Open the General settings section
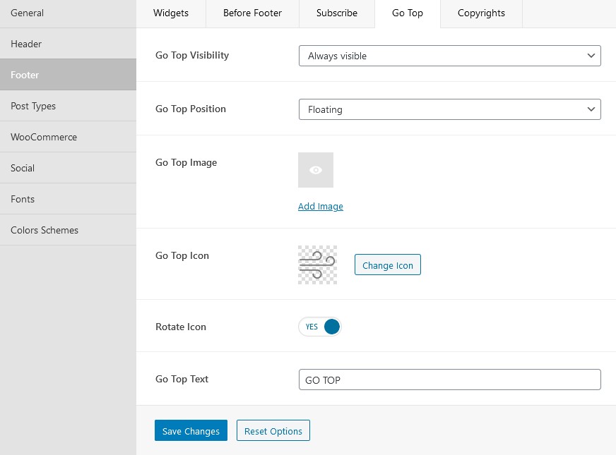The width and height of the screenshot is (616, 455). point(68,13)
